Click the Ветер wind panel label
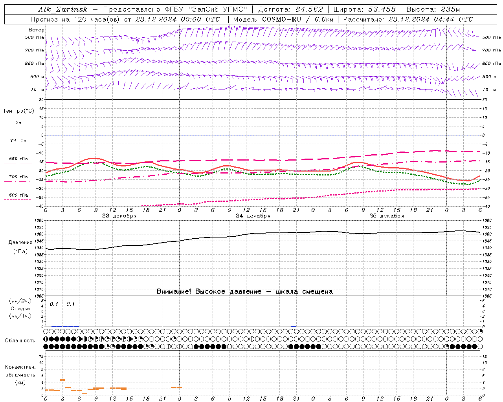Image resolution: width=503 pixels, height=402 pixels. point(37,30)
